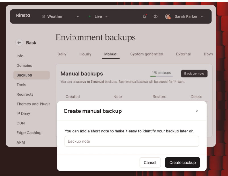Image resolution: width=228 pixels, height=176 pixels.
Task: Click the Delete column header
Action: click(196, 96)
